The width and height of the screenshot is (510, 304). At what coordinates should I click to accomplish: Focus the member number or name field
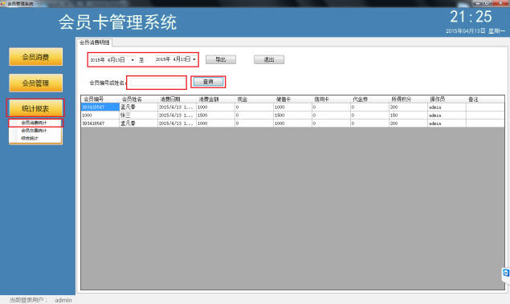tap(157, 83)
